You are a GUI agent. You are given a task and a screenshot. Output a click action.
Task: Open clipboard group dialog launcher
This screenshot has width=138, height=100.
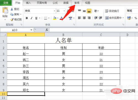click(x=21, y=25)
